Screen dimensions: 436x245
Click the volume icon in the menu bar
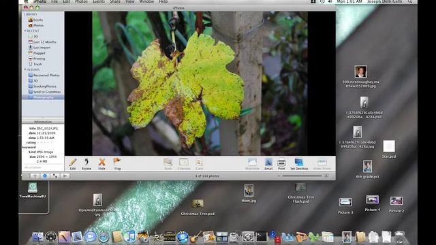click(330, 1)
